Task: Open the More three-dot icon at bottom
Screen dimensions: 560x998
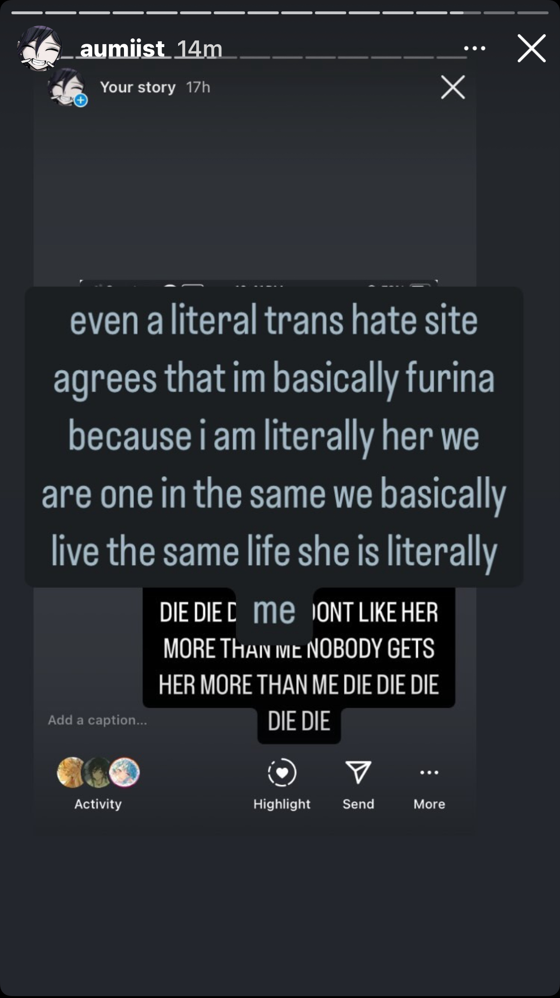Action: 429,772
